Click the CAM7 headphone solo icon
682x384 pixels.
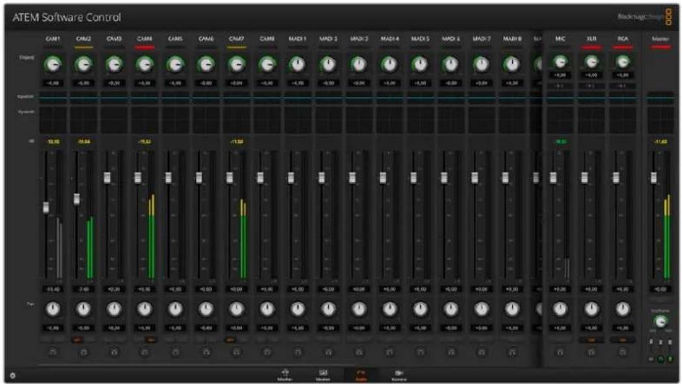[x=237, y=352]
